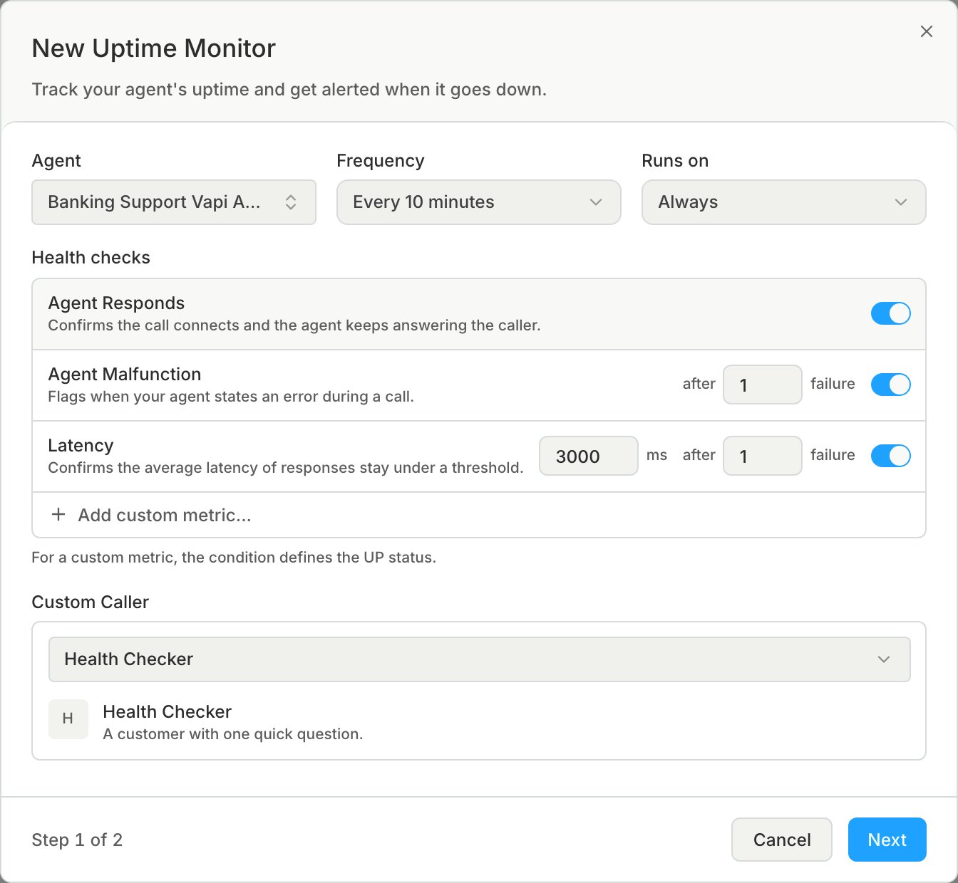Click the 'ms' unit label in Latency row

(656, 455)
